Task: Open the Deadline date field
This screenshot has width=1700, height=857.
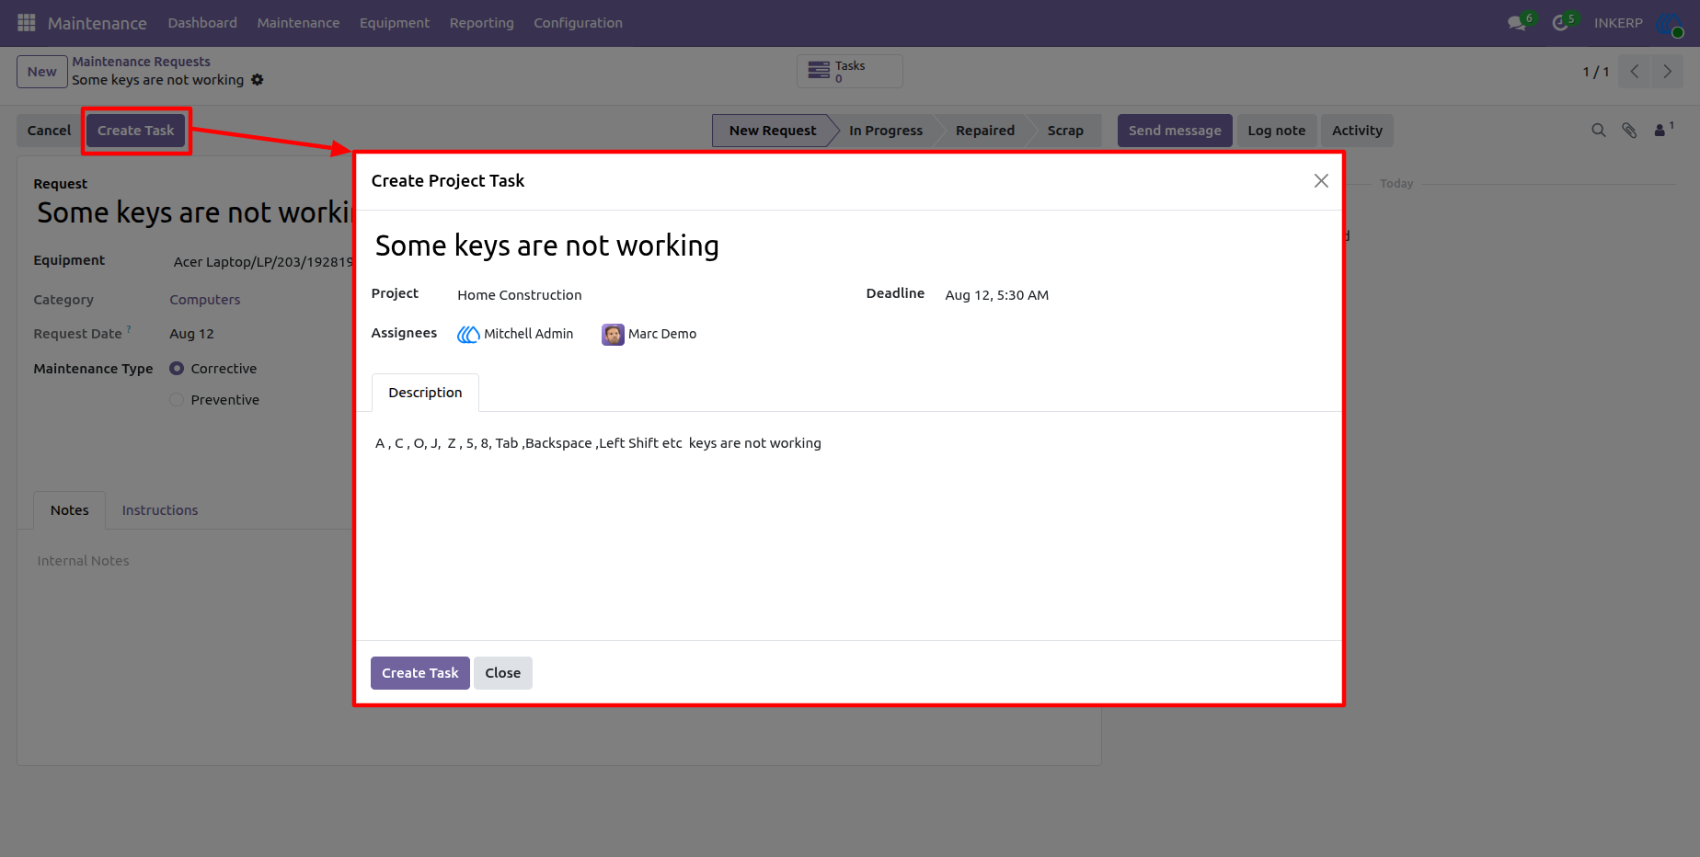Action: (x=996, y=295)
